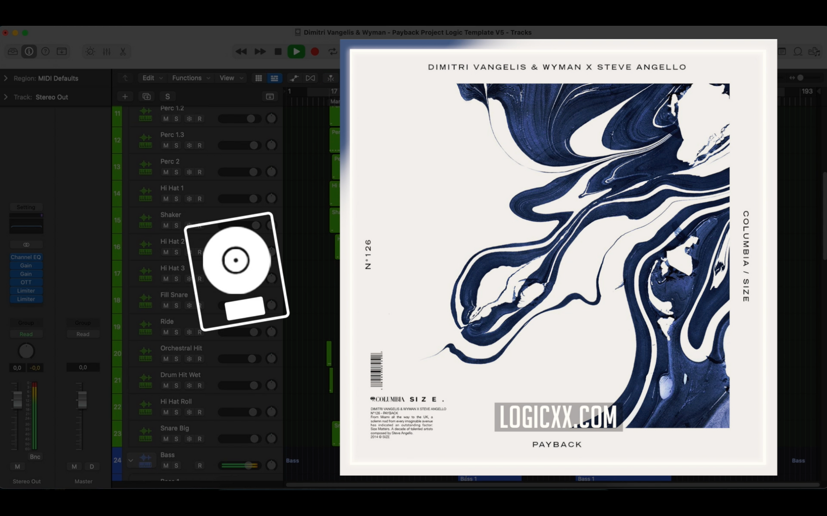Open the Library panel icon
Image resolution: width=827 pixels, height=516 pixels.
(13, 52)
